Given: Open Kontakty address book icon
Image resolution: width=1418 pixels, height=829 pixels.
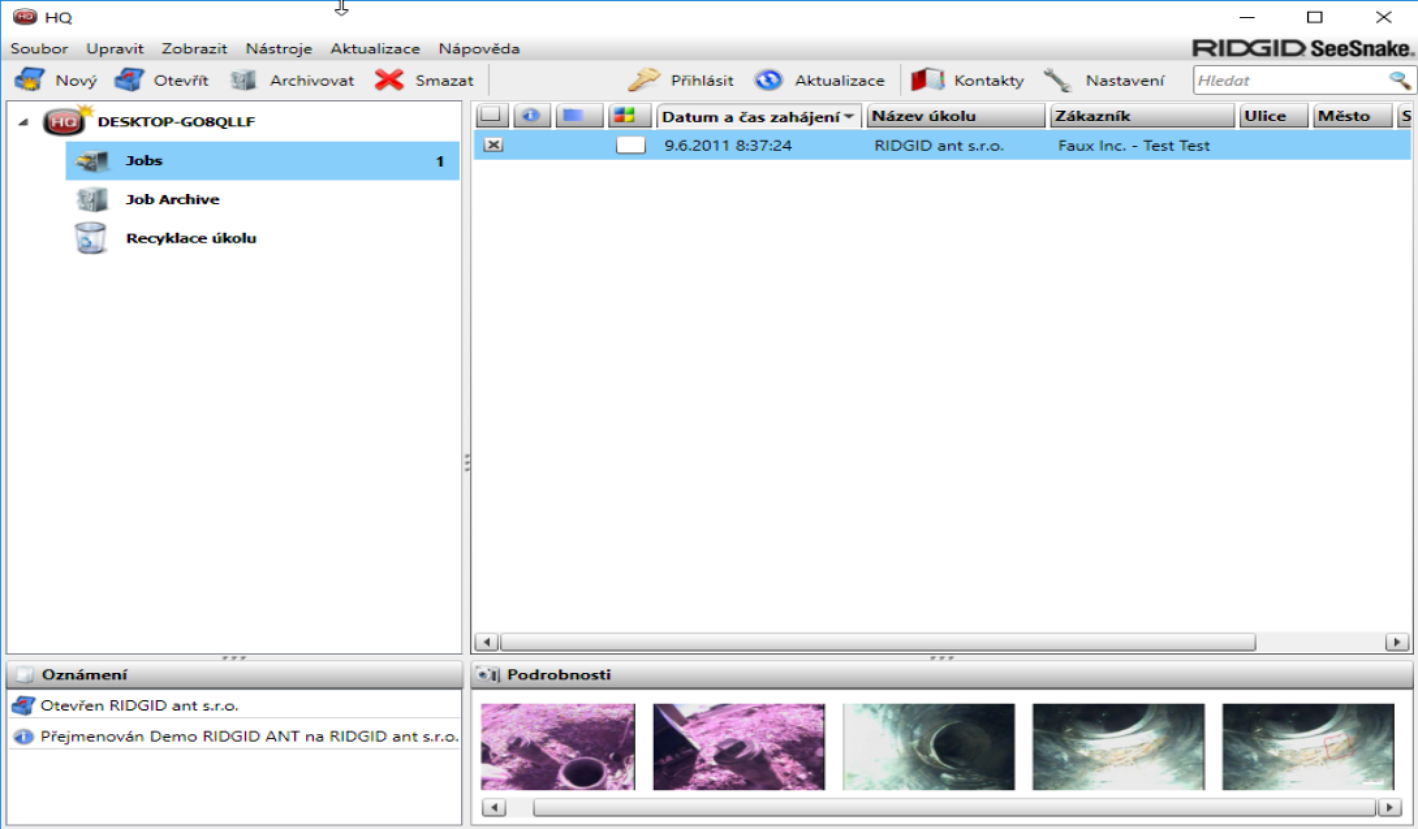Looking at the screenshot, I should [927, 80].
